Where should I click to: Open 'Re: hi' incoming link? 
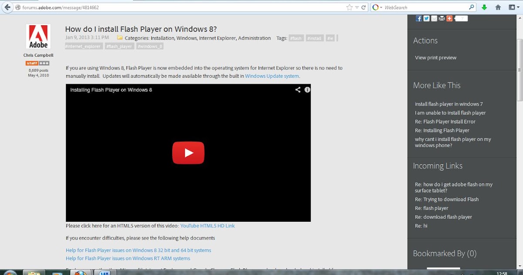point(421,226)
